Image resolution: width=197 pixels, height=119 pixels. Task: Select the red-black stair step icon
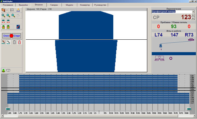pyautogui.click(x=3, y=42)
